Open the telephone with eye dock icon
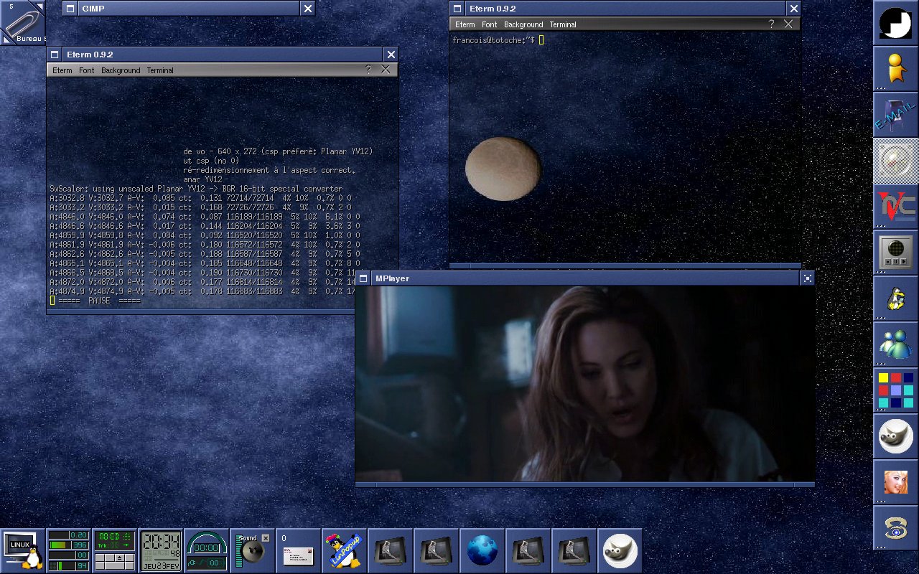919x574 pixels. pos(895,528)
